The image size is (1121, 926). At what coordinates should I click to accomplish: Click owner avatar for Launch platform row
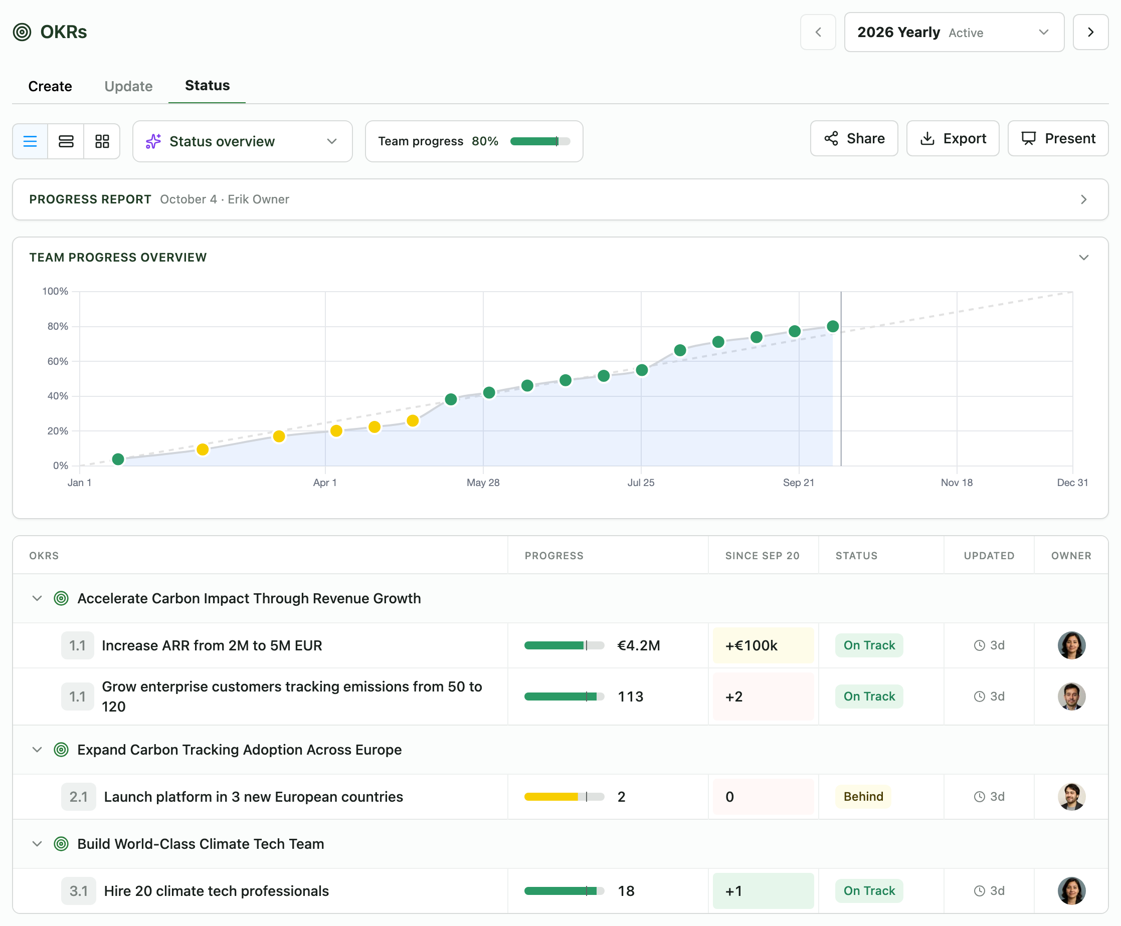point(1071,797)
